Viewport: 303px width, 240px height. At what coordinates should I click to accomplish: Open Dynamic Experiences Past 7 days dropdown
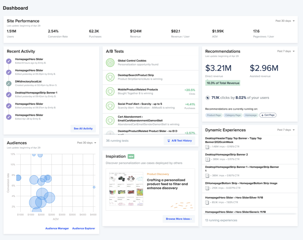pyautogui.click(x=286, y=130)
